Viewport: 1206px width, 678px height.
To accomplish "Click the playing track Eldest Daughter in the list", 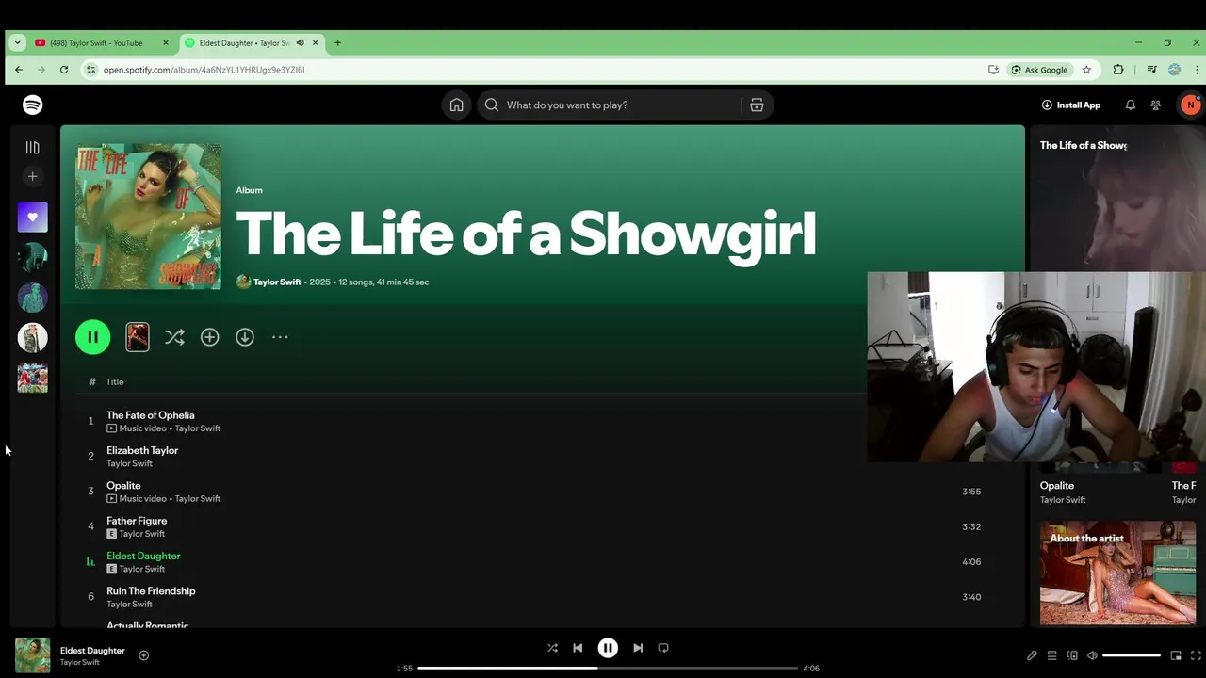I will click(x=143, y=556).
